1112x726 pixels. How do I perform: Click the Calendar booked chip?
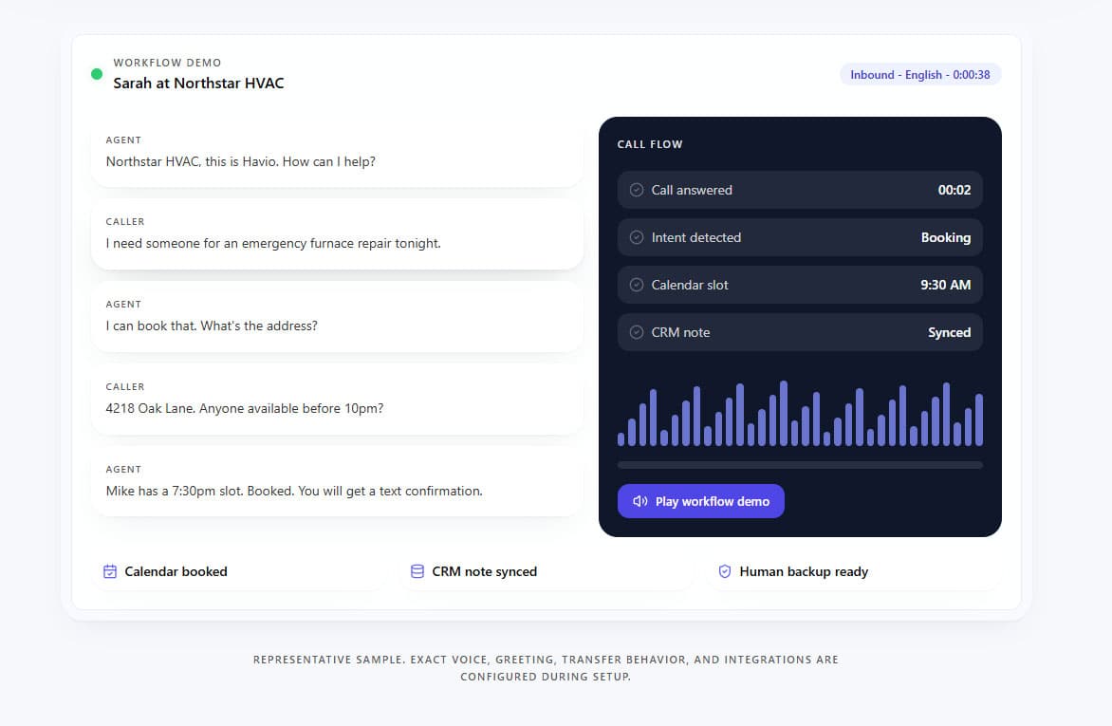coord(238,572)
